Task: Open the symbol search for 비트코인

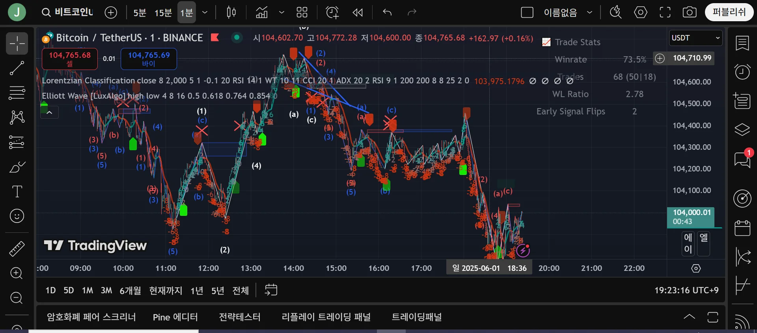Action: [x=67, y=13]
